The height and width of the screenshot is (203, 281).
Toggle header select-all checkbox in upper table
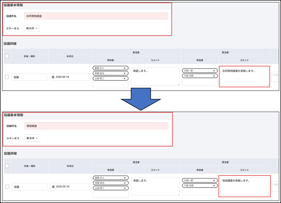tap(7, 56)
